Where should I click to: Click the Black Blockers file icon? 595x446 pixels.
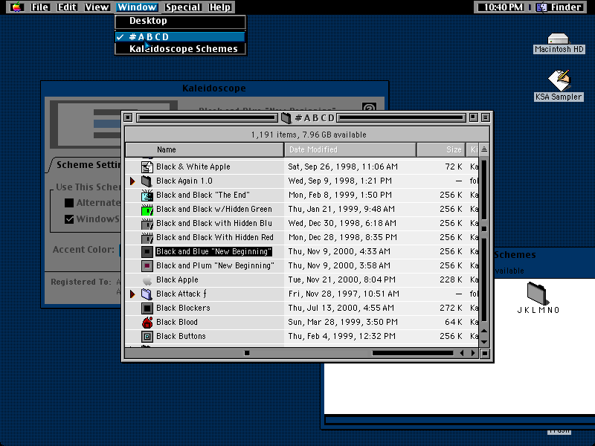[147, 308]
